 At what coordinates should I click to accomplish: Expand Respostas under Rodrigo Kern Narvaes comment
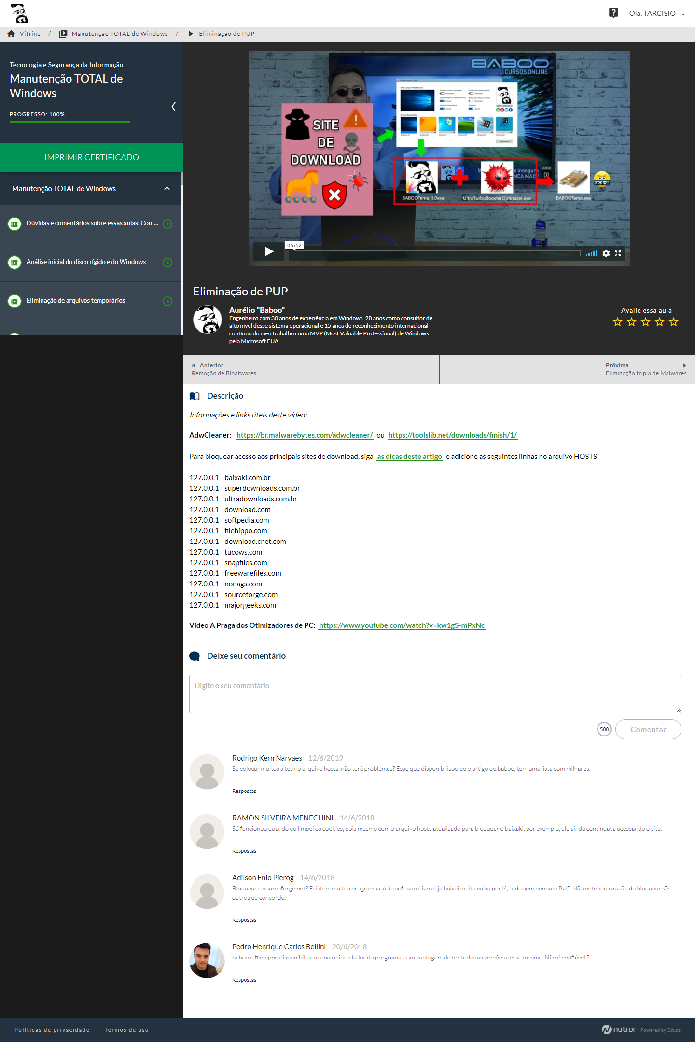click(x=244, y=791)
